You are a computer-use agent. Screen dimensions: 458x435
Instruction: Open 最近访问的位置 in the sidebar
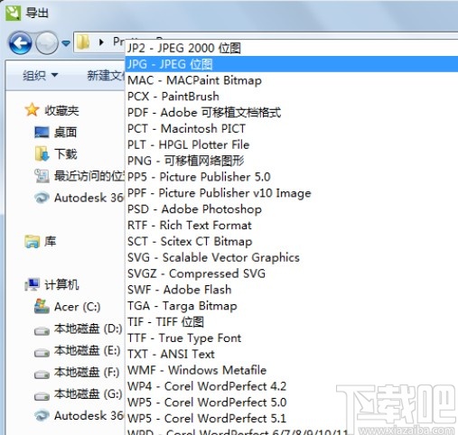pyautogui.click(x=89, y=176)
